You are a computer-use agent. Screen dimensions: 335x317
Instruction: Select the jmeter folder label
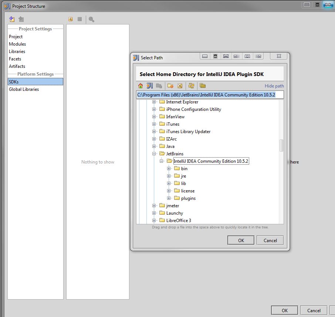173,206
